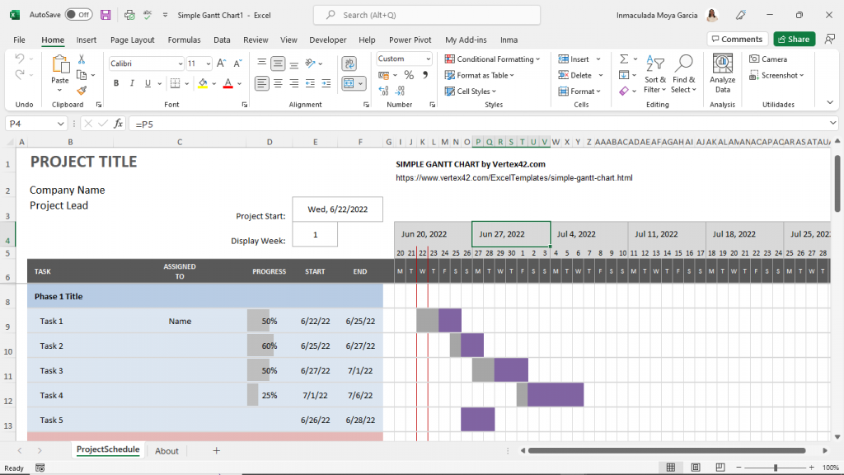Expand the Custom number format dropdown

click(428, 59)
